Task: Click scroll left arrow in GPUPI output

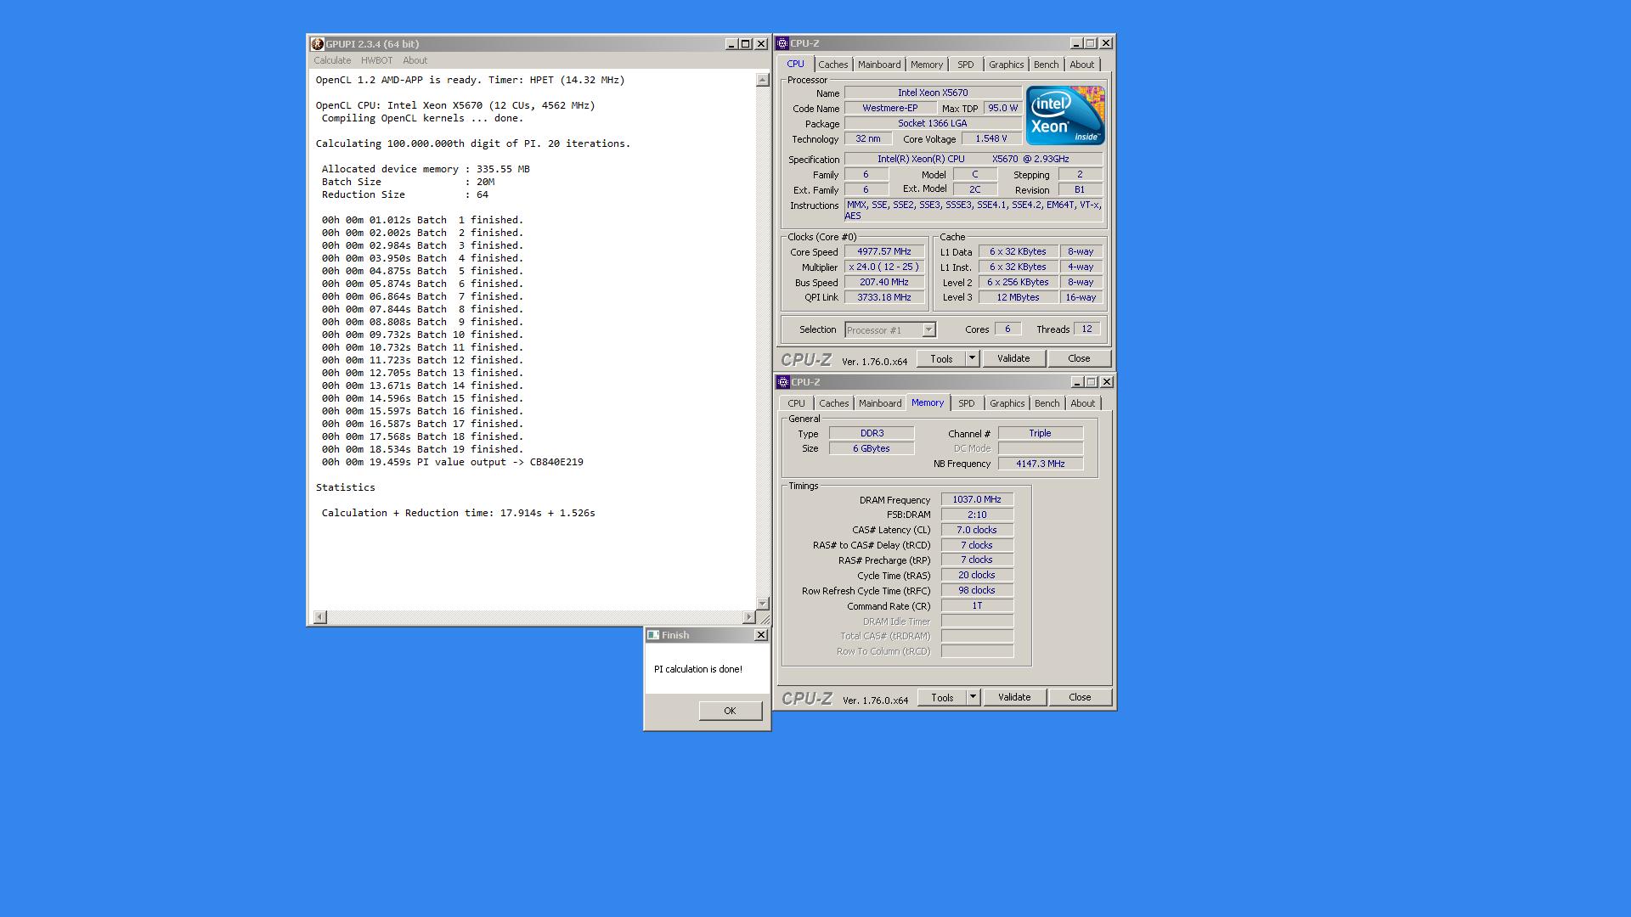Action: point(319,617)
